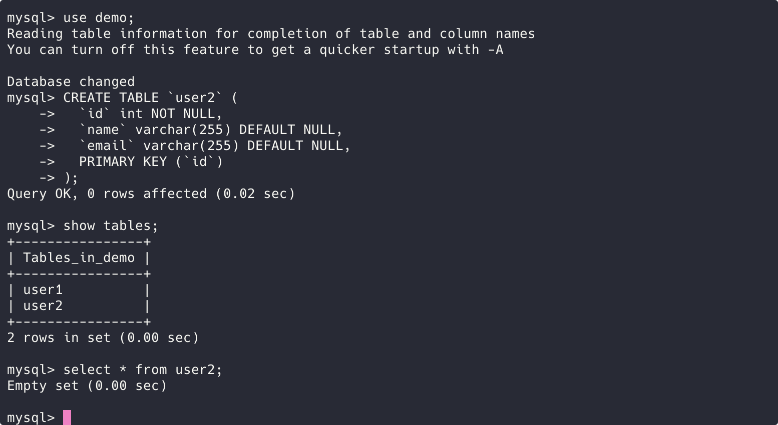Click the PRIMARY KEY (`id`) line

pyautogui.click(x=151, y=162)
